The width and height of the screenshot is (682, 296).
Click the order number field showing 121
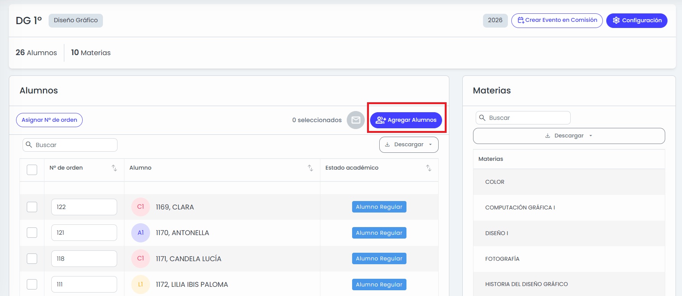(x=84, y=233)
